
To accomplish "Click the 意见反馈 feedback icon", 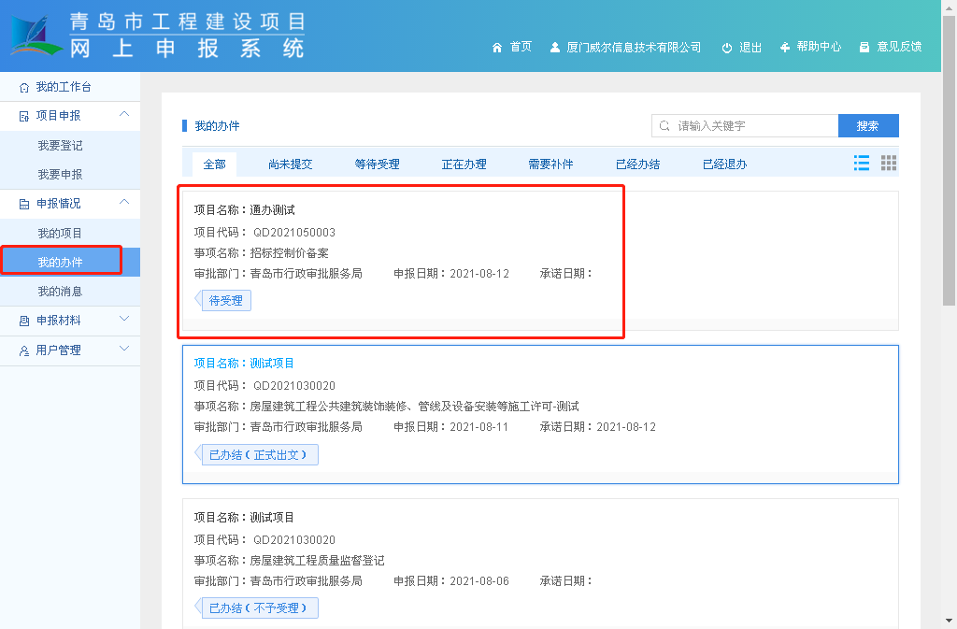I will click(864, 48).
